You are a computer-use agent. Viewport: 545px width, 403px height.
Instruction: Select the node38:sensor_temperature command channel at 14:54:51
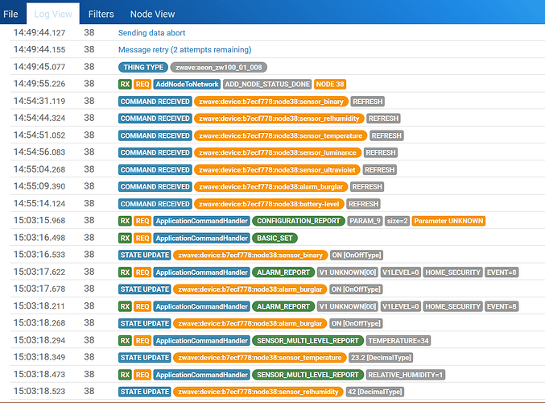[x=280, y=135]
